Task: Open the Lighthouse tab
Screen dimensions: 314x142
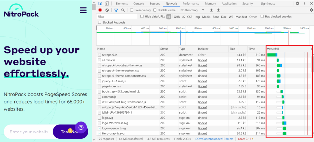Action: 268,4
